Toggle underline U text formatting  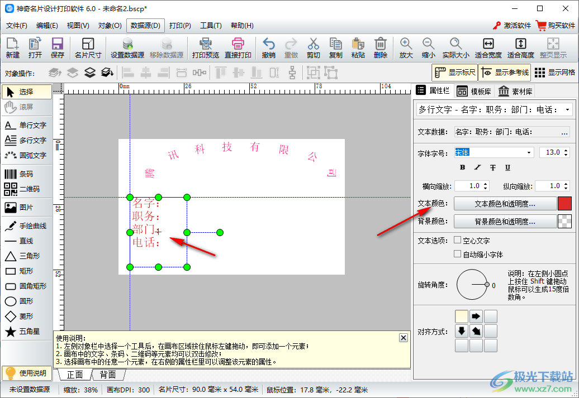coord(507,167)
